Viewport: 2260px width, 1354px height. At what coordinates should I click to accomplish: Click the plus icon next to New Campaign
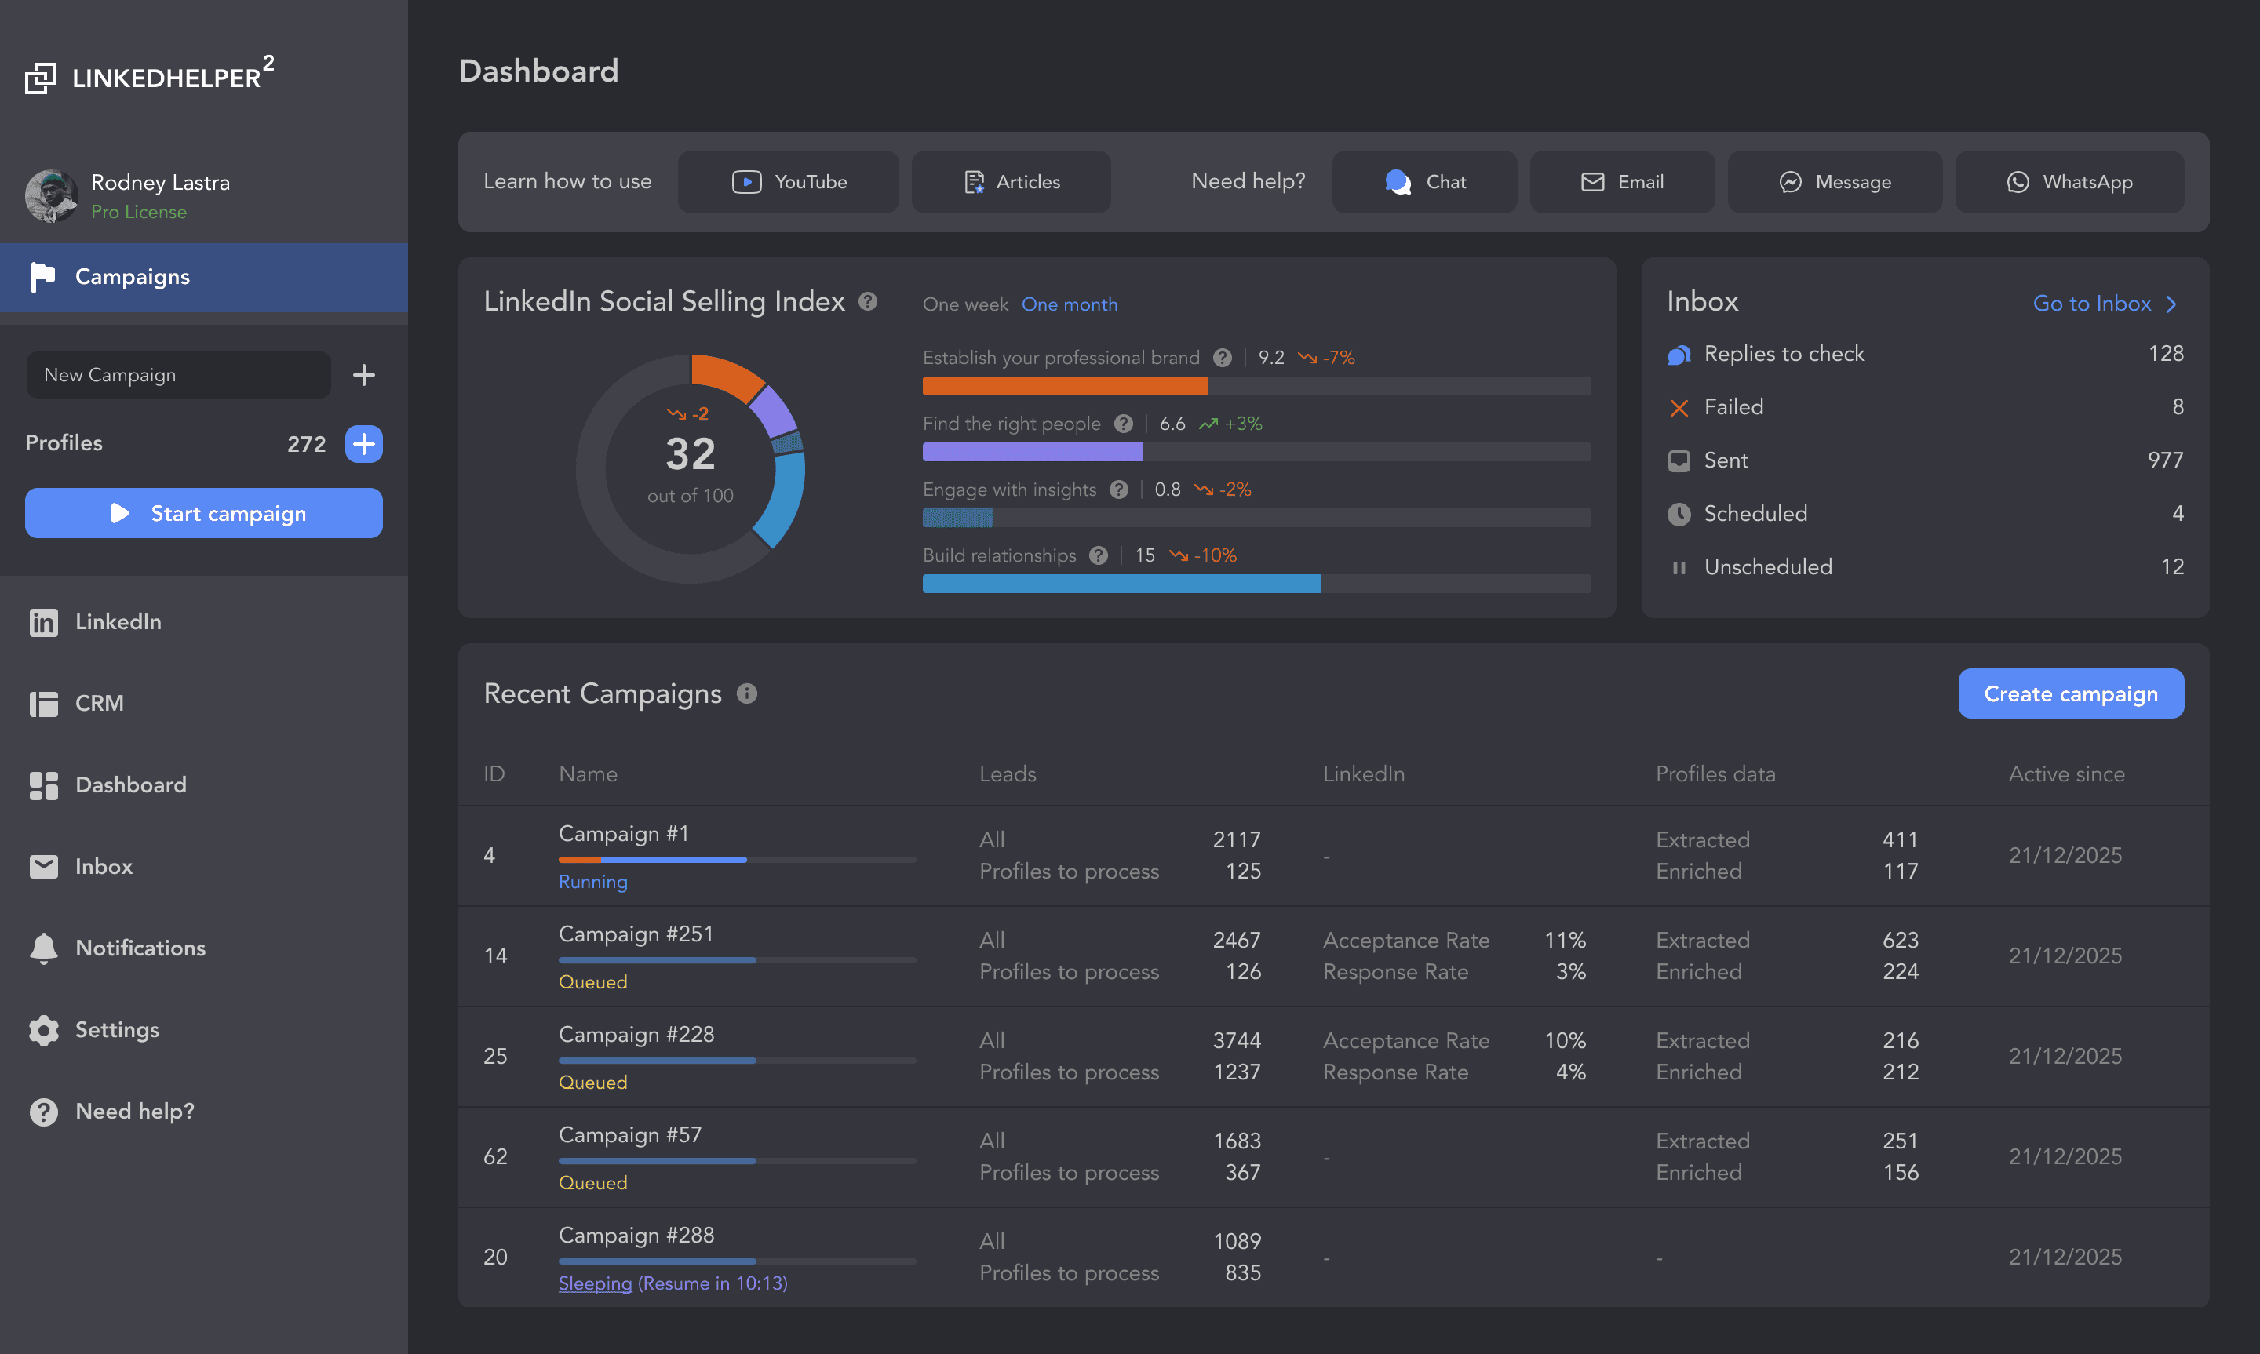tap(363, 375)
